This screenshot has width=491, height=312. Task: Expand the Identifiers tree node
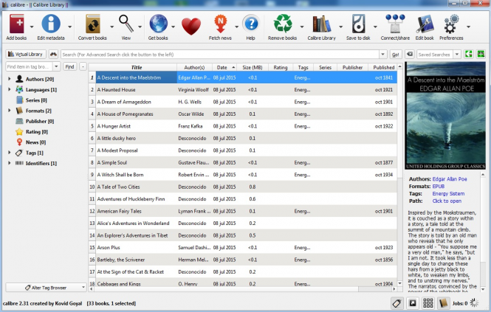(10, 163)
